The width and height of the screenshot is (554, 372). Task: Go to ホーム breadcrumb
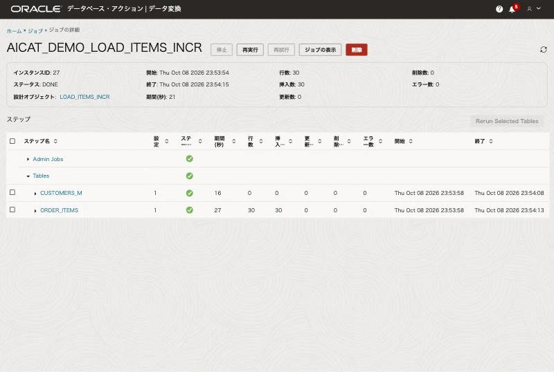point(14,31)
